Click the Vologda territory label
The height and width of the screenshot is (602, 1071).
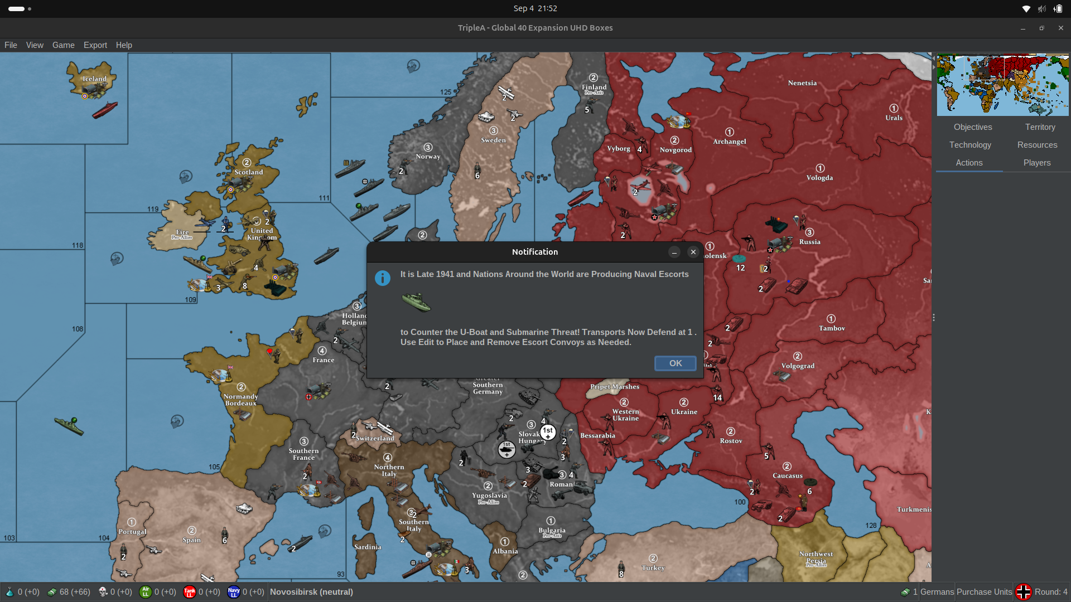tap(819, 178)
